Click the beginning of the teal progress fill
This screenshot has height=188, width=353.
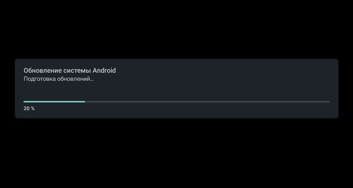click(x=25, y=102)
